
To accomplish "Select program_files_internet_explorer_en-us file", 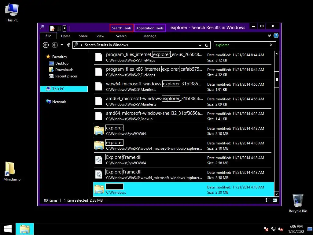I will (x=183, y=57).
